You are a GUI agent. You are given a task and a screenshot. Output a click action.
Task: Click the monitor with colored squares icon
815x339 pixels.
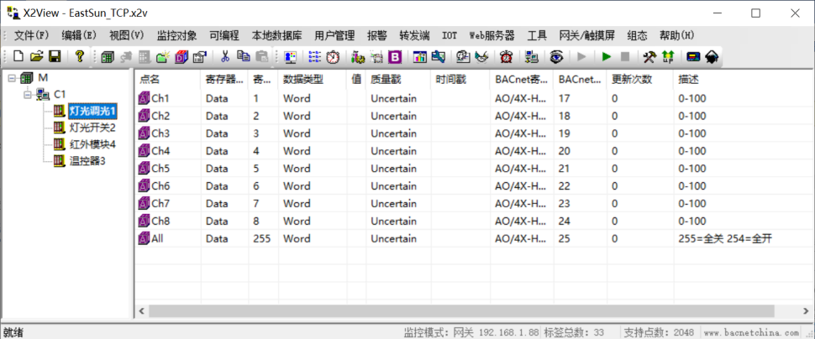coord(291,56)
